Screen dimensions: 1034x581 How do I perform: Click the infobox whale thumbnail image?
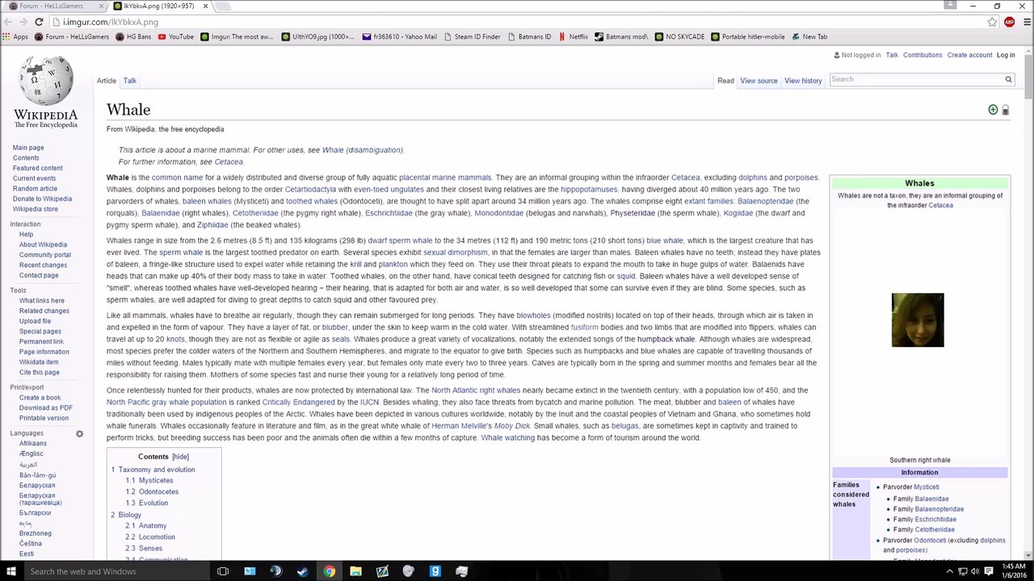pos(918,320)
